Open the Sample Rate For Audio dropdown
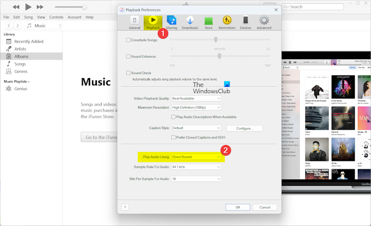This screenshot has height=226, width=371. (196, 167)
